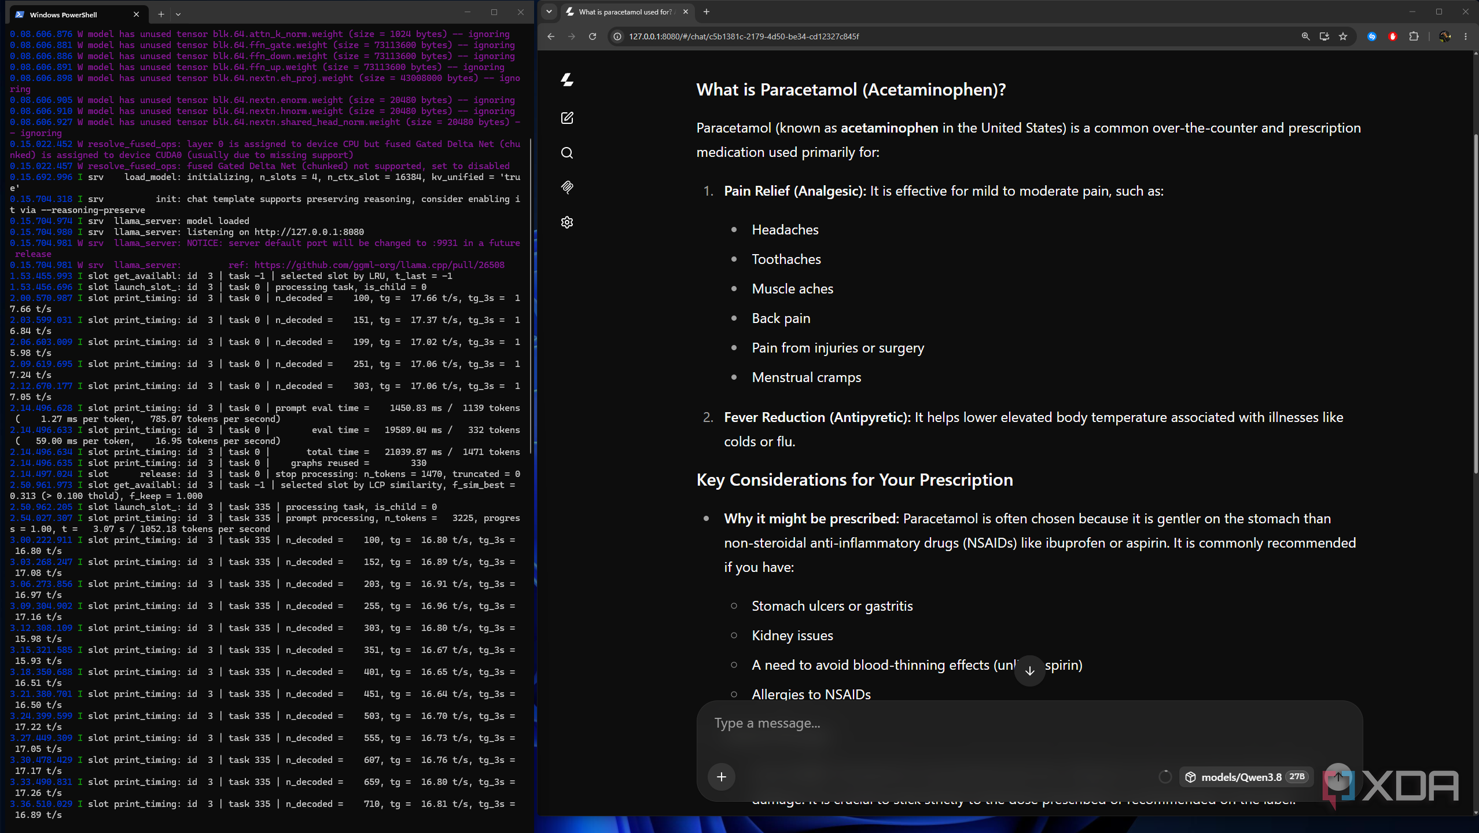Click the 'Key Considerations for Your Prescription' heading
The height and width of the screenshot is (833, 1479).
pos(855,480)
